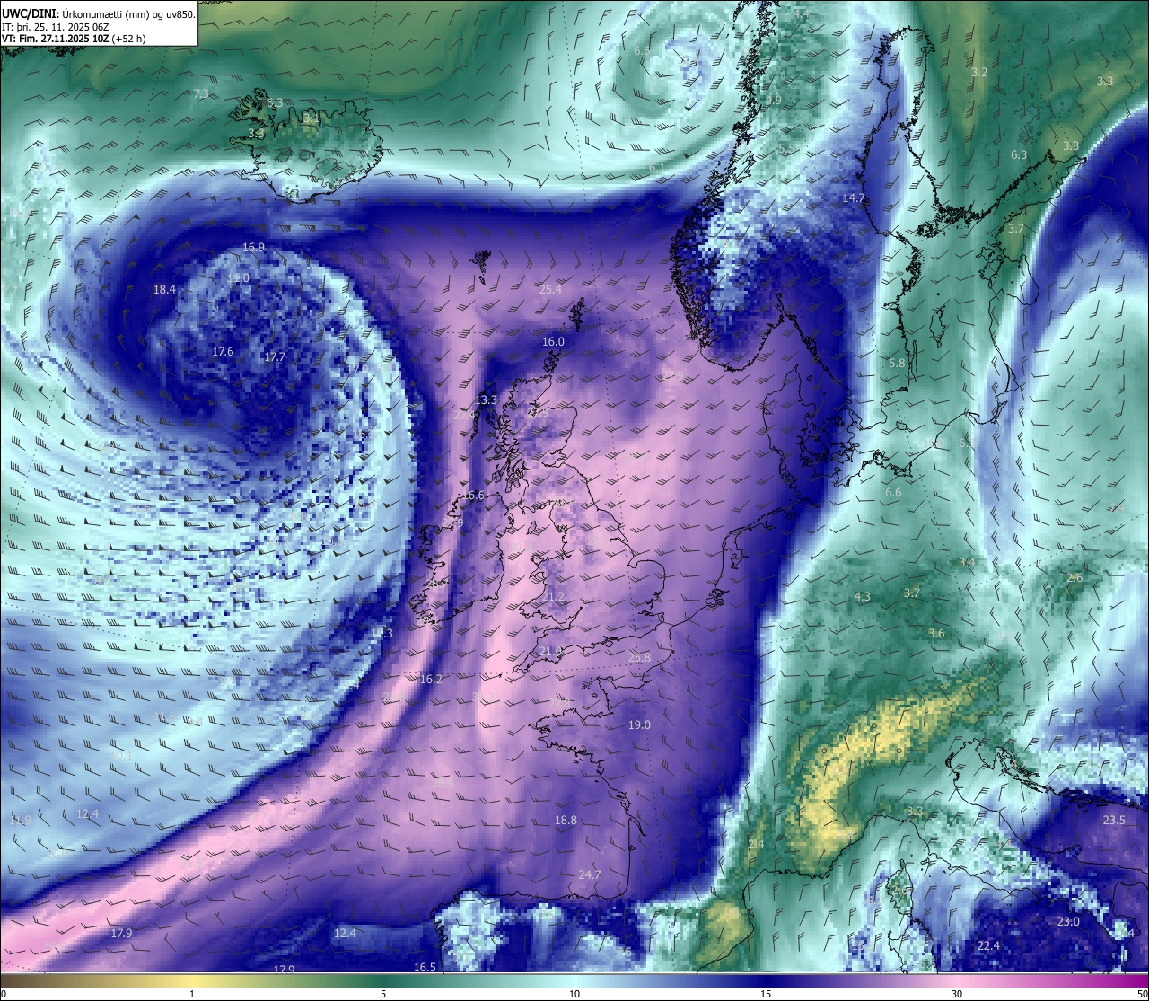Click the colorbar tick labeled 1

click(x=192, y=994)
